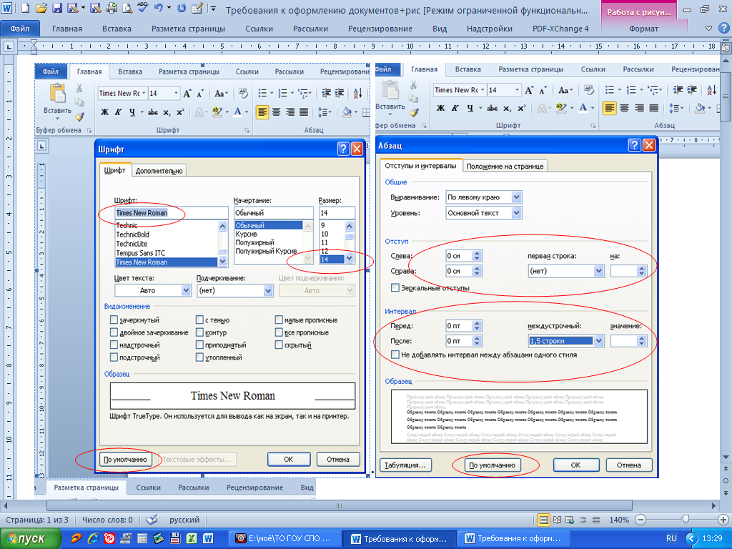Run the ABC spelling check in Quick Access toolbar
732x549 pixels.
point(142,8)
